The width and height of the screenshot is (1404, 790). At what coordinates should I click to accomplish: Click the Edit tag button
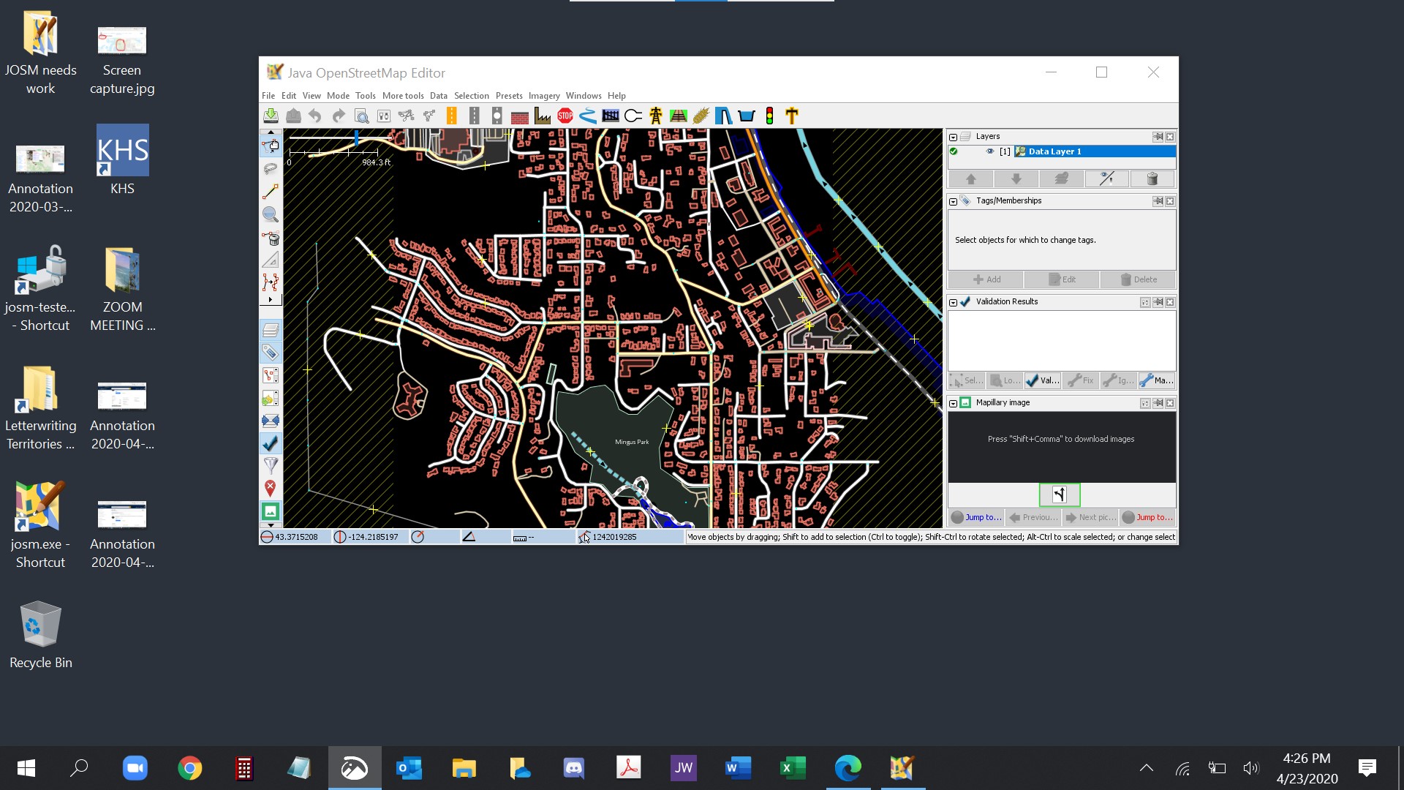coord(1062,279)
